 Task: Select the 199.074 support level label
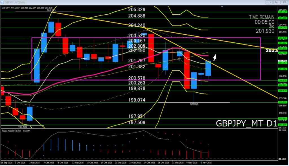(x=137, y=100)
